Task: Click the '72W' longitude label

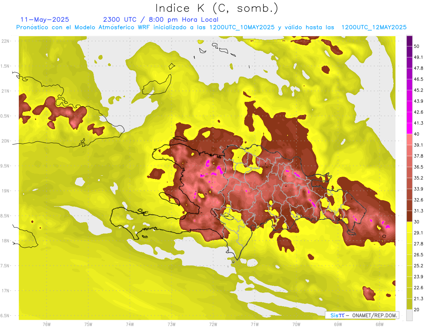Action: click(x=213, y=324)
